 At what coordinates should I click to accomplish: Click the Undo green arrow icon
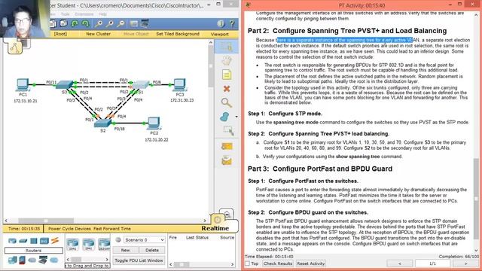coord(75,23)
